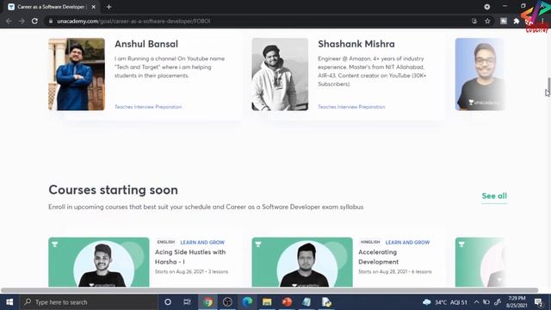The height and width of the screenshot is (310, 551).
Task: Close the Career as a Software Developer tab
Action: coord(94,7)
